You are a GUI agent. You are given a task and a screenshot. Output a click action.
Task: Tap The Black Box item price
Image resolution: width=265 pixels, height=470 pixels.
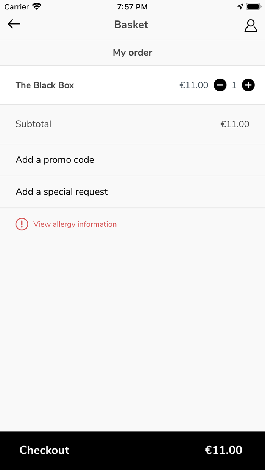(194, 85)
